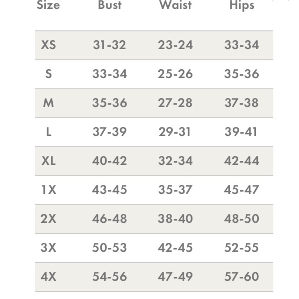Click the 35-37 waist value

point(175,190)
